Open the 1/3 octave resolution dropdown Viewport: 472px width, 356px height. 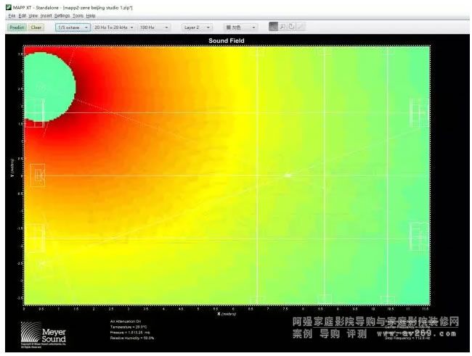pyautogui.click(x=73, y=27)
